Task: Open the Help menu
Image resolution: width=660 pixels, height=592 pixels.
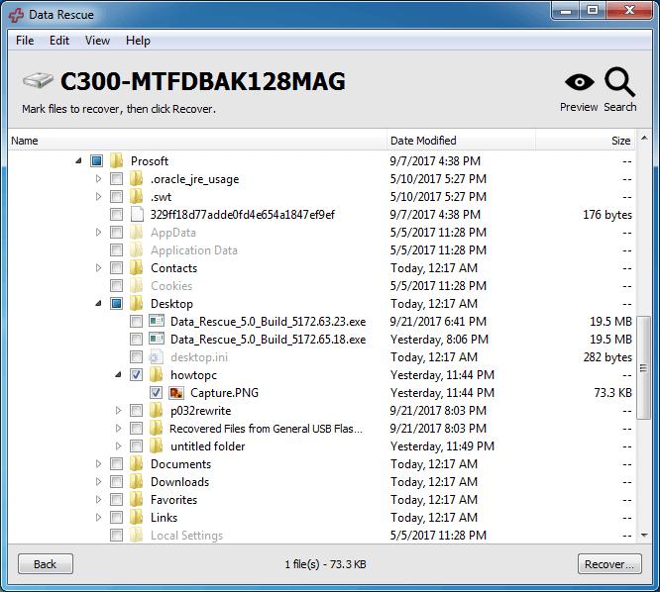Action: click(138, 41)
